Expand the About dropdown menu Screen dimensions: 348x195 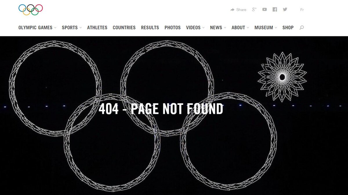[x=240, y=28]
